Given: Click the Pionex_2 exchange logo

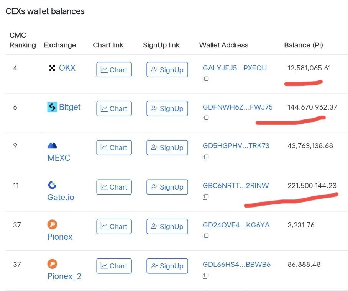Looking at the screenshot, I should [x=53, y=264].
